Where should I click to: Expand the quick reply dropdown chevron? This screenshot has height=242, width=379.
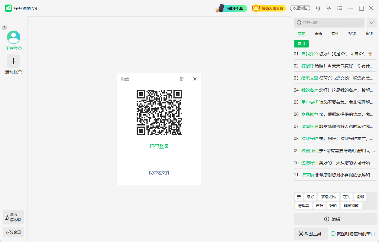(372, 22)
